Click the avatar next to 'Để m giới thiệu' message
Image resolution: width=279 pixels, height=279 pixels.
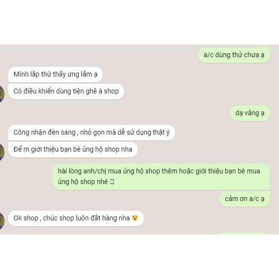(2, 152)
